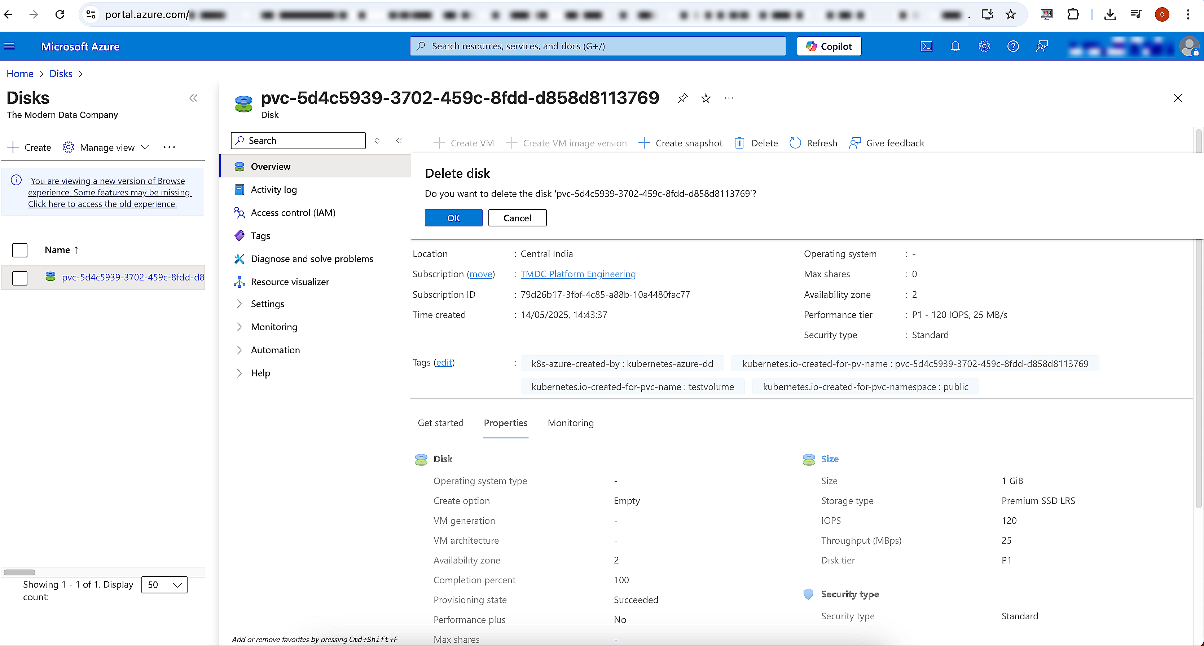The image size is (1204, 646).
Task: Click Copilot button
Action: point(829,46)
